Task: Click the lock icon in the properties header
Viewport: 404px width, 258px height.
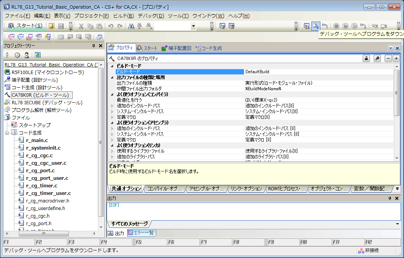Action: click(366, 59)
